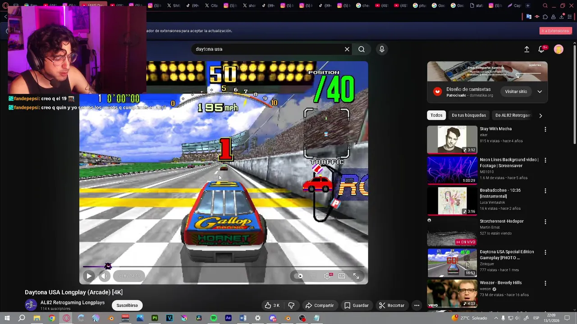Like the video (3 K thumbs up)
This screenshot has width=577, height=324.
click(x=272, y=305)
